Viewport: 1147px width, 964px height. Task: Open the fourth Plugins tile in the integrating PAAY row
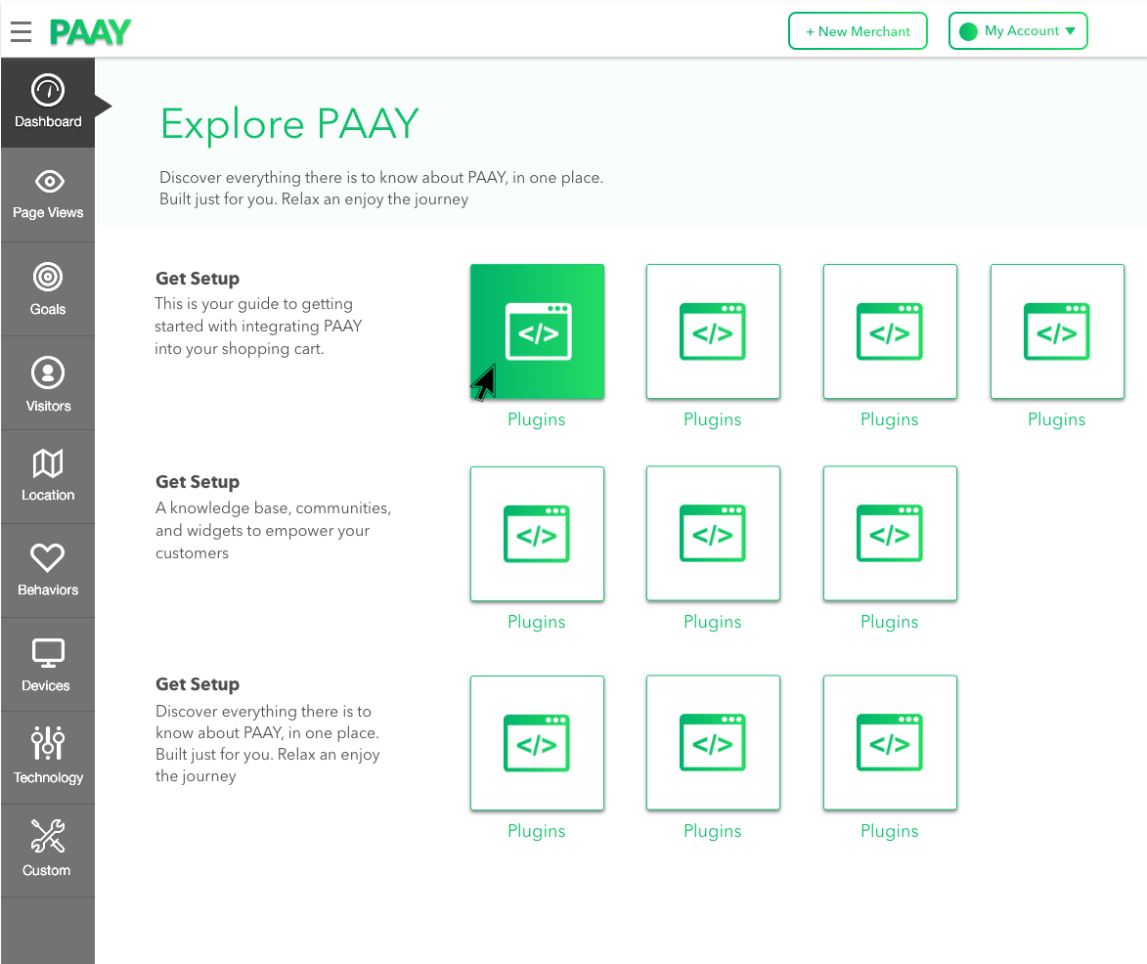pos(1057,331)
